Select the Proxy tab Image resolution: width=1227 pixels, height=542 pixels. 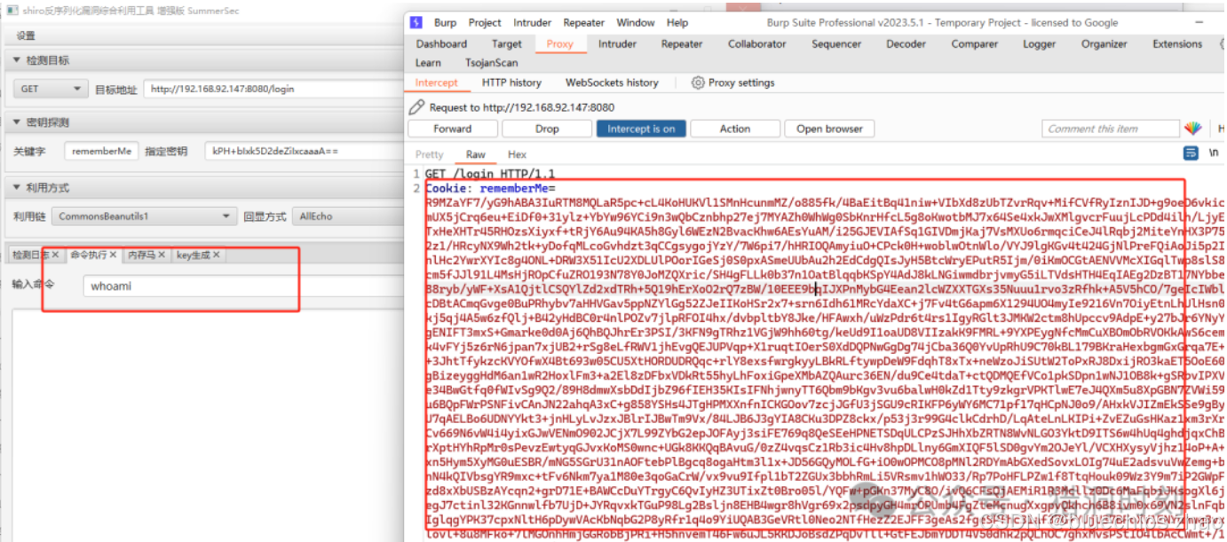point(560,43)
